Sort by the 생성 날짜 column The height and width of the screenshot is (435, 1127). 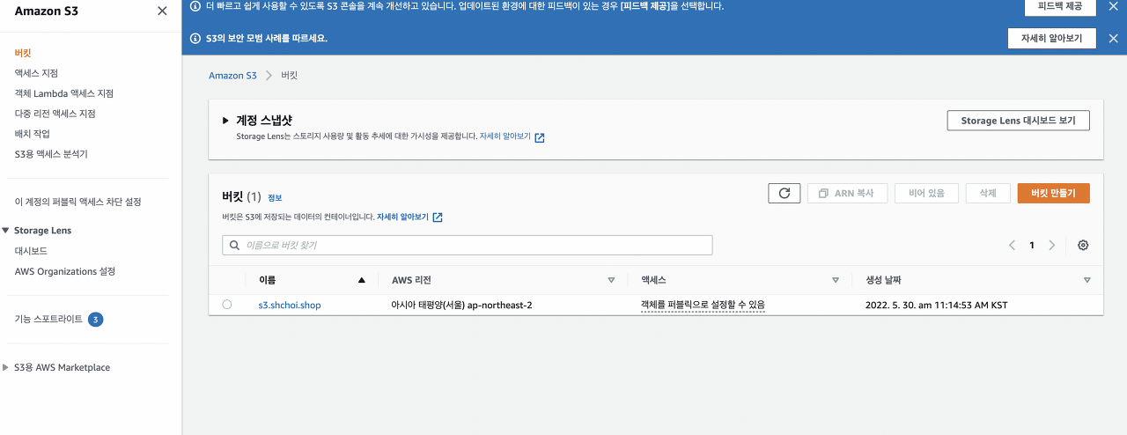1086,280
